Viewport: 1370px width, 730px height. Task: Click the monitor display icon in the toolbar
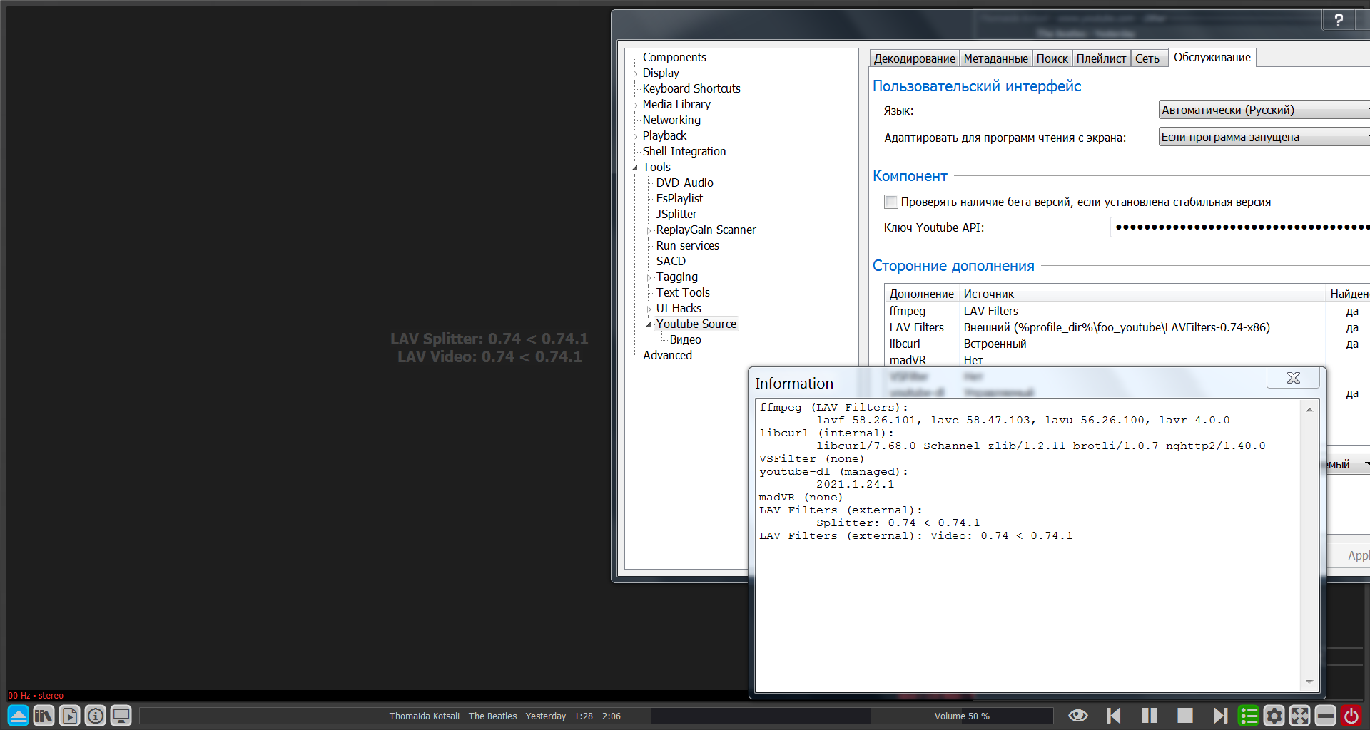point(121,715)
